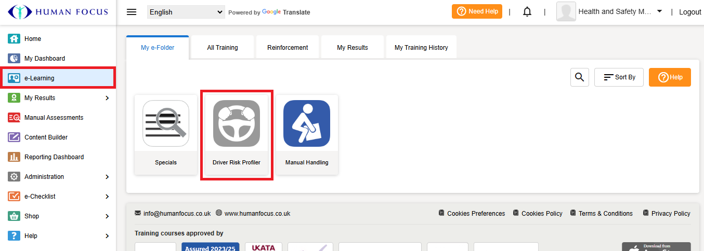Click the Manual Assessments icon
The height and width of the screenshot is (251, 704).
14,118
